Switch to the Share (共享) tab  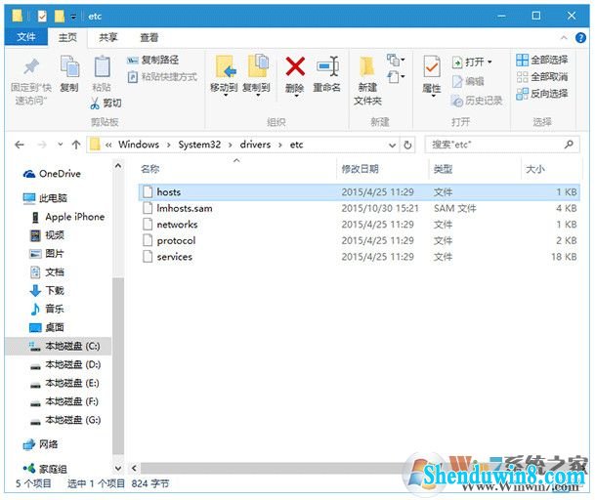point(108,37)
